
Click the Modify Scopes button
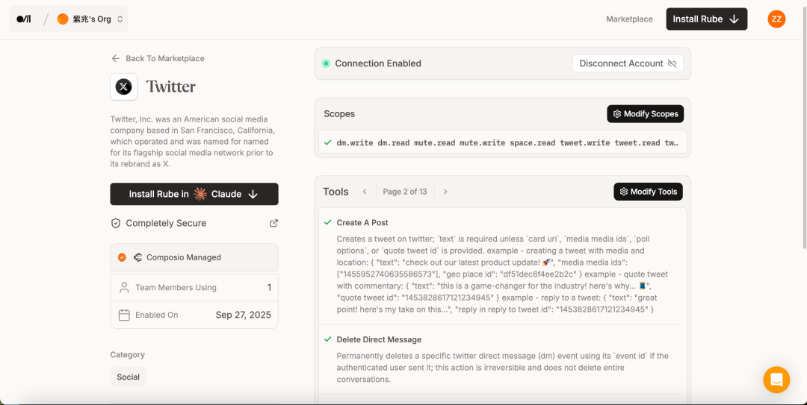click(645, 114)
